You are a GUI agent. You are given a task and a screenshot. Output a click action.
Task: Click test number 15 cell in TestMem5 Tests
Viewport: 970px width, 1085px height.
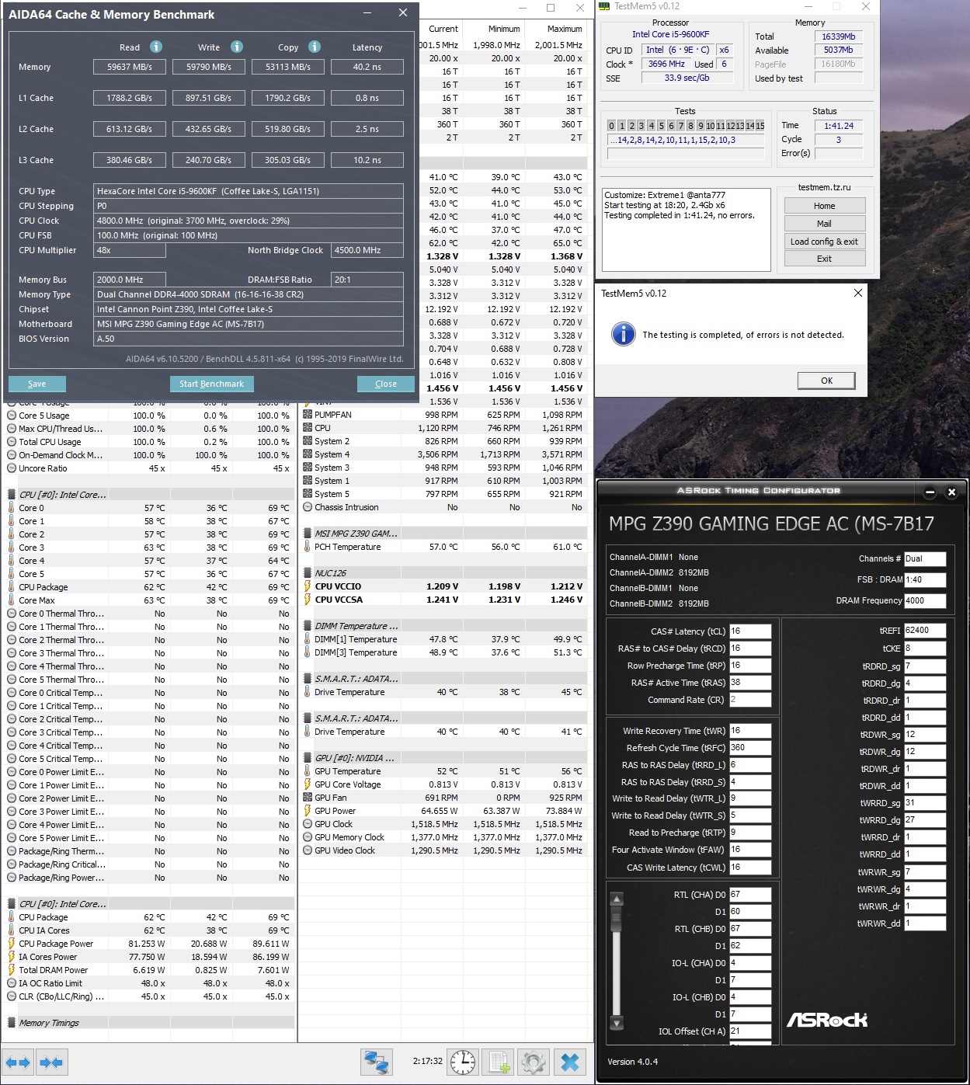coord(760,126)
